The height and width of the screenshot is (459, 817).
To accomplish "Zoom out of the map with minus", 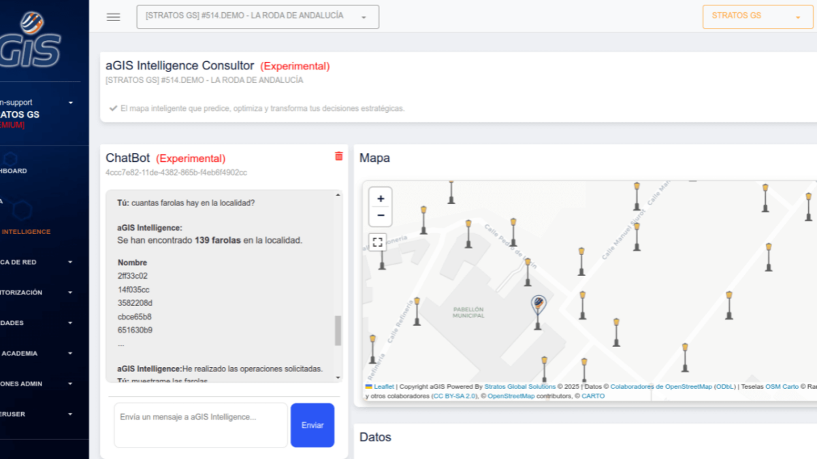I will 381,216.
